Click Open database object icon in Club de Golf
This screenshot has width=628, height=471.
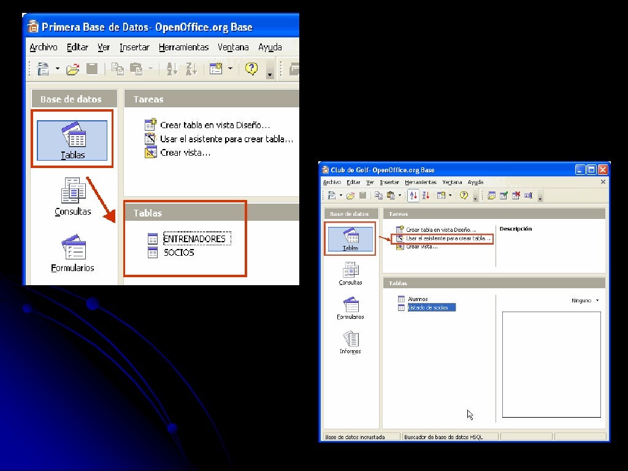(492, 196)
